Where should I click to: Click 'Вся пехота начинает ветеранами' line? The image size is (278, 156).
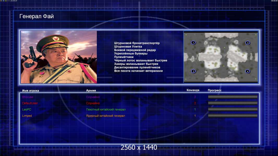(138, 71)
